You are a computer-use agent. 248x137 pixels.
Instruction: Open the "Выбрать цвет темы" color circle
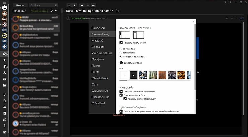[121, 63]
